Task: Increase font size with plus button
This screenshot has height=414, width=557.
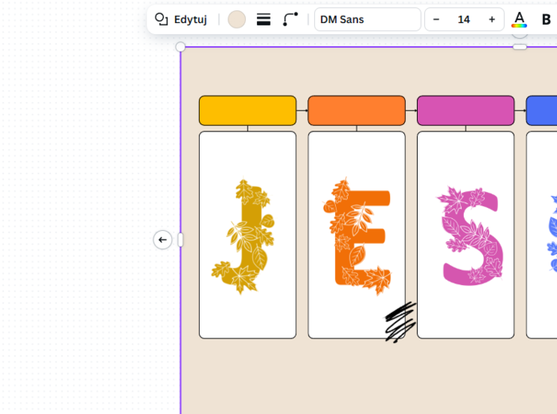Action: pyautogui.click(x=492, y=19)
